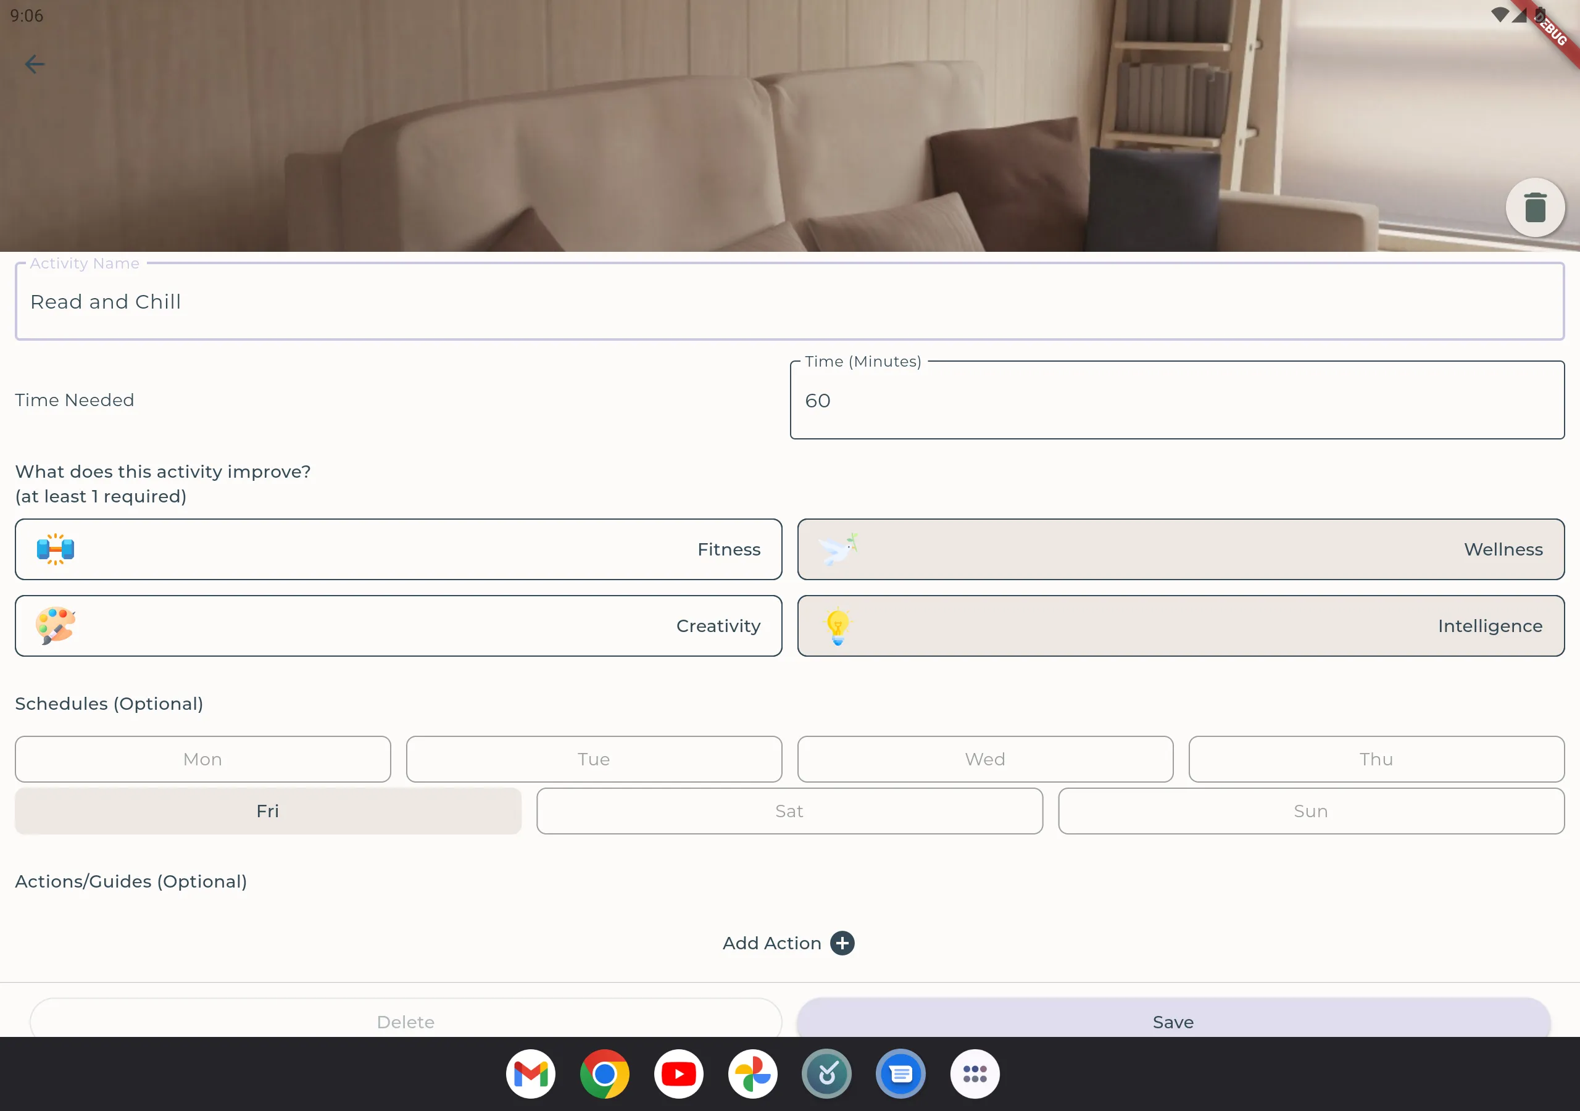Click the back navigation arrow

point(34,64)
